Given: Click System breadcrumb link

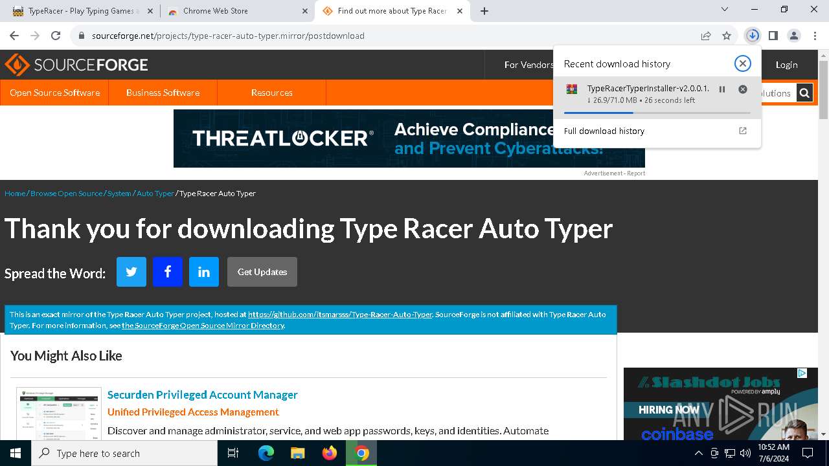Looking at the screenshot, I should point(119,194).
